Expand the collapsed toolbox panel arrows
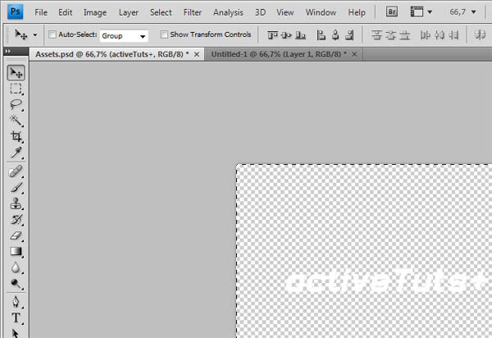492x338 pixels. coord(8,51)
